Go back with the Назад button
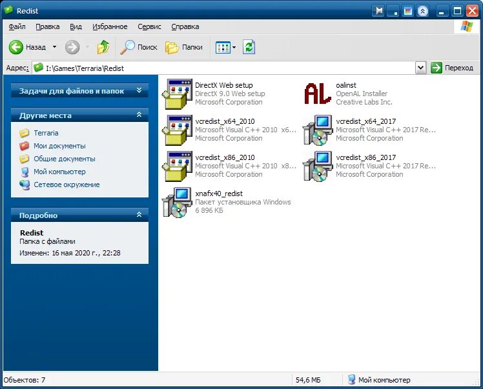Viewport: 483px width, 389px height. coord(27,47)
